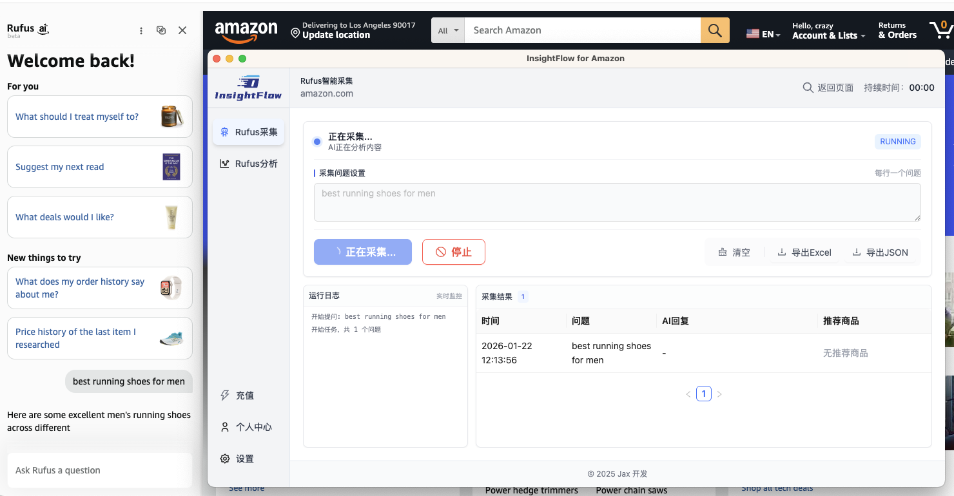Image resolution: width=954 pixels, height=496 pixels.
Task: Open 充值 recharge in the sidebar
Action: (x=237, y=396)
